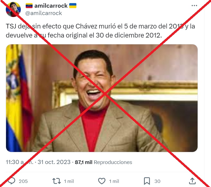The image size is (211, 187).
Task: Click the tweet text about TSJ and Chávez
Action: [x=100, y=31]
